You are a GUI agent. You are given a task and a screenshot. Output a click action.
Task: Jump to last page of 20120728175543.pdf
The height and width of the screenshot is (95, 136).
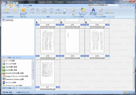[83, 25]
